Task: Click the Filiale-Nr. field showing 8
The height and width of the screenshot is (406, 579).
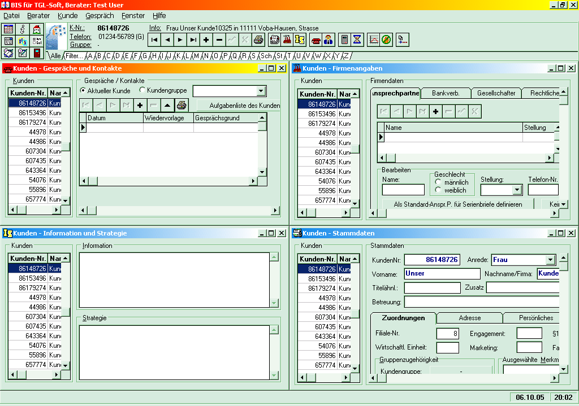Action: (448, 333)
